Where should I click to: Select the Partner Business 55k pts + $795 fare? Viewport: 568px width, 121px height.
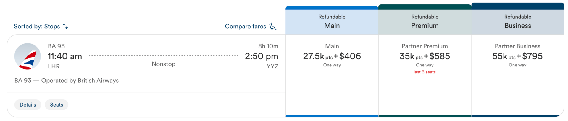[x=517, y=56]
